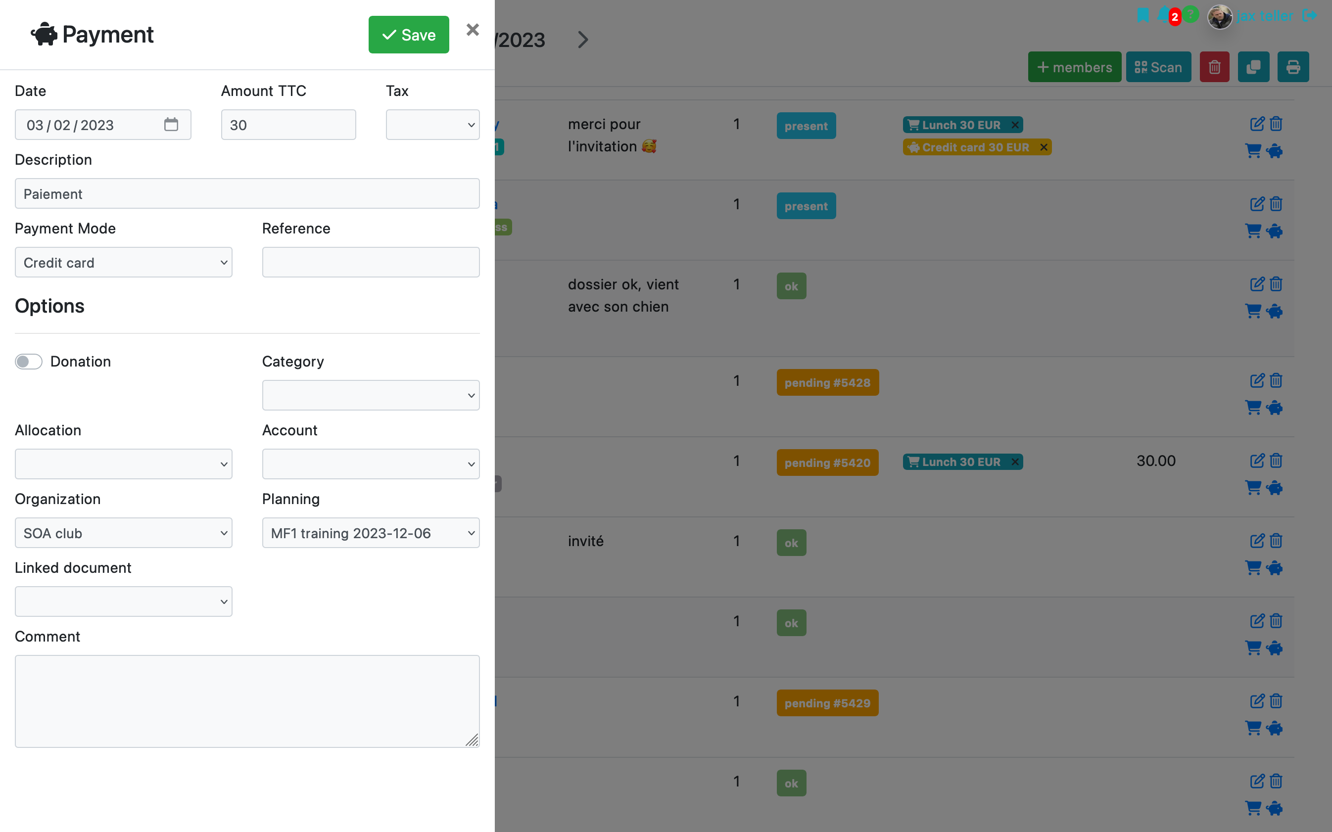
Task: Click the logout icon next to jax teller
Action: click(x=1309, y=15)
